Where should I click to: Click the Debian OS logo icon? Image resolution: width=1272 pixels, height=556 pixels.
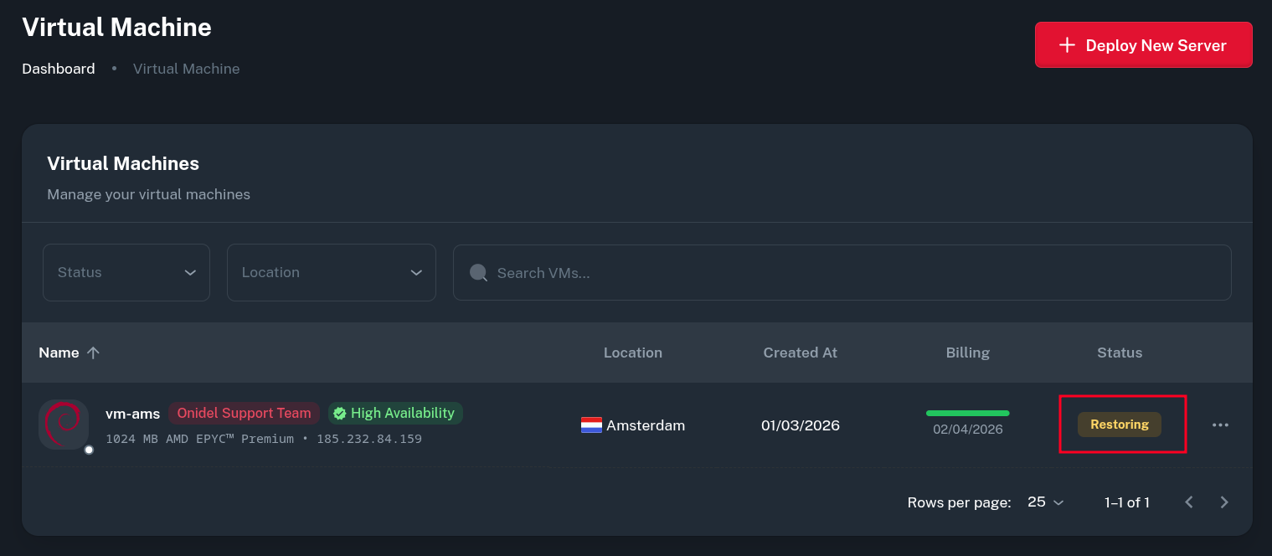point(64,424)
